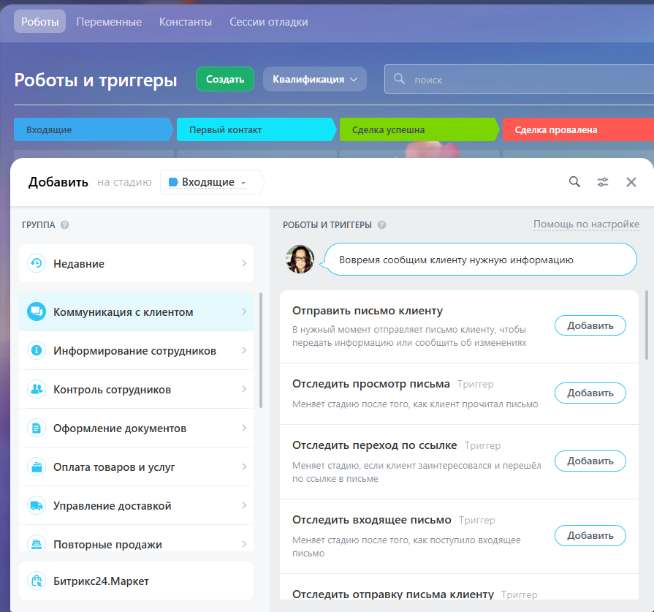Close the Add robot panel
This screenshot has width=654, height=612.
(631, 181)
